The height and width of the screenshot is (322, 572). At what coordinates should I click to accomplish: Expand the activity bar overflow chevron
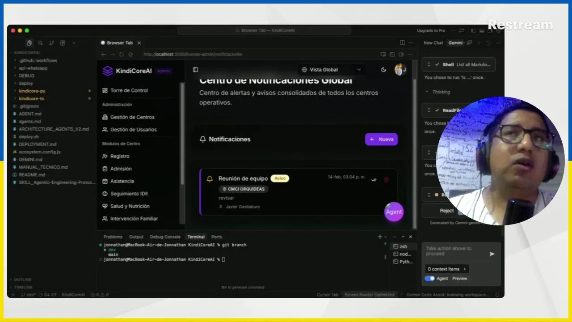pyautogui.click(x=74, y=43)
